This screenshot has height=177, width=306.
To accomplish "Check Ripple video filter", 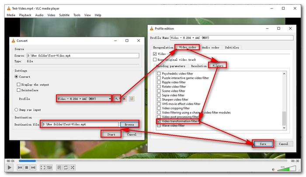I will point(159,82).
